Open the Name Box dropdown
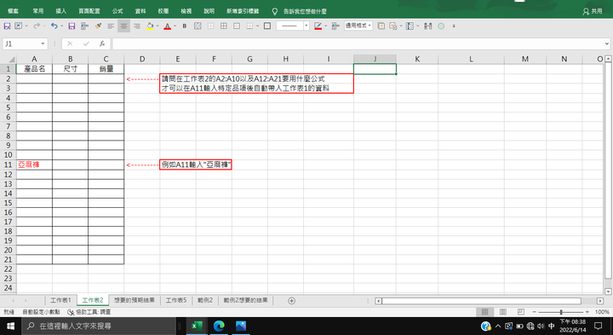 pyautogui.click(x=43, y=43)
